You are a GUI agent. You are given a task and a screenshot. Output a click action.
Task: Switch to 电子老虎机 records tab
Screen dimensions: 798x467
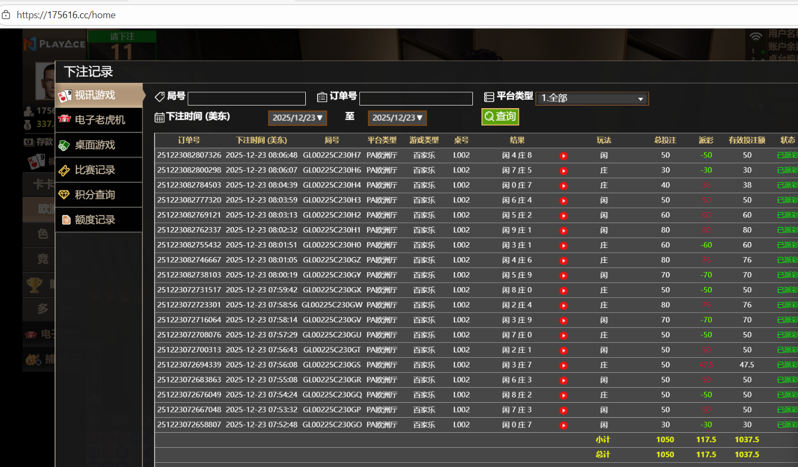[99, 120]
